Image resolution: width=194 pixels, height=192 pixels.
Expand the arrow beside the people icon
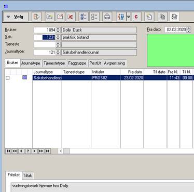pyautogui.click(x=129, y=17)
